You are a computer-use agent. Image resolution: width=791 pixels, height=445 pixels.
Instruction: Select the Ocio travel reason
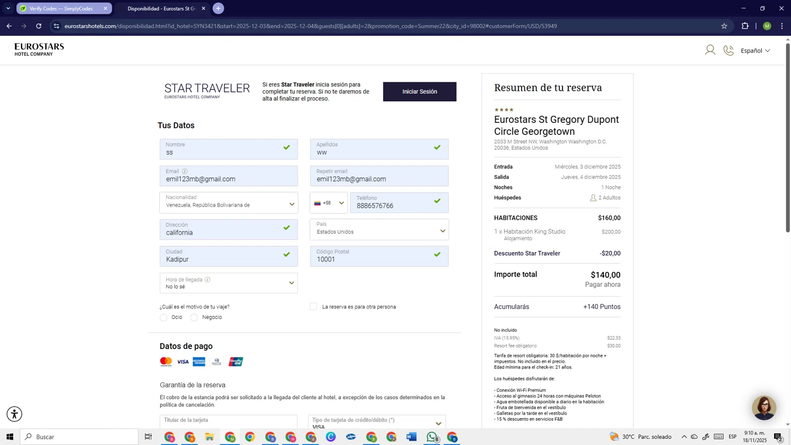pyautogui.click(x=163, y=317)
